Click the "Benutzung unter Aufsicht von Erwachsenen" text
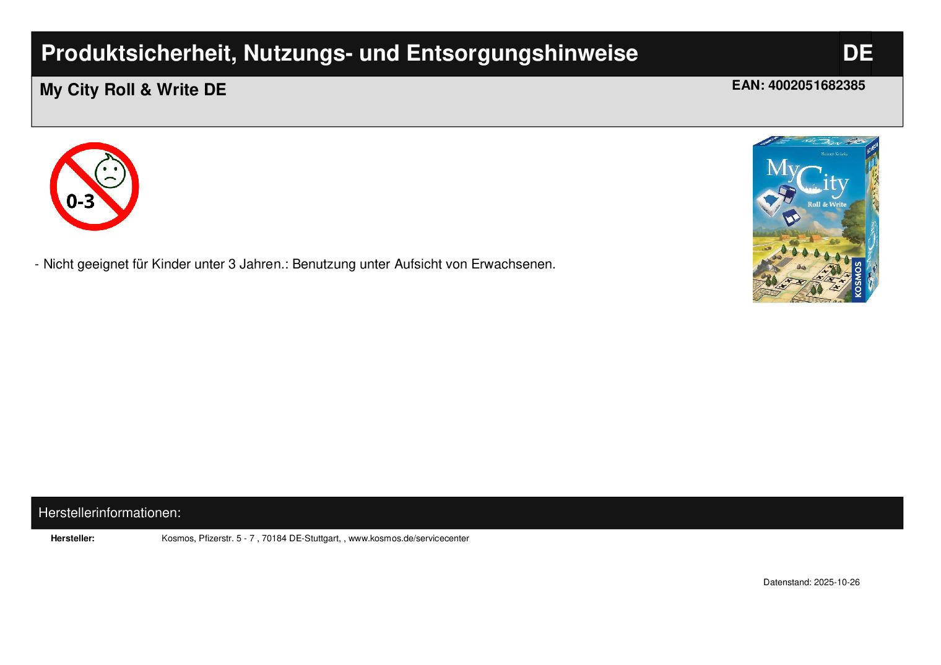The height and width of the screenshot is (665, 941). tap(423, 264)
